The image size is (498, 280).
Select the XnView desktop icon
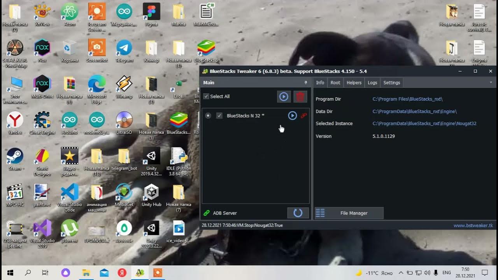(42, 16)
